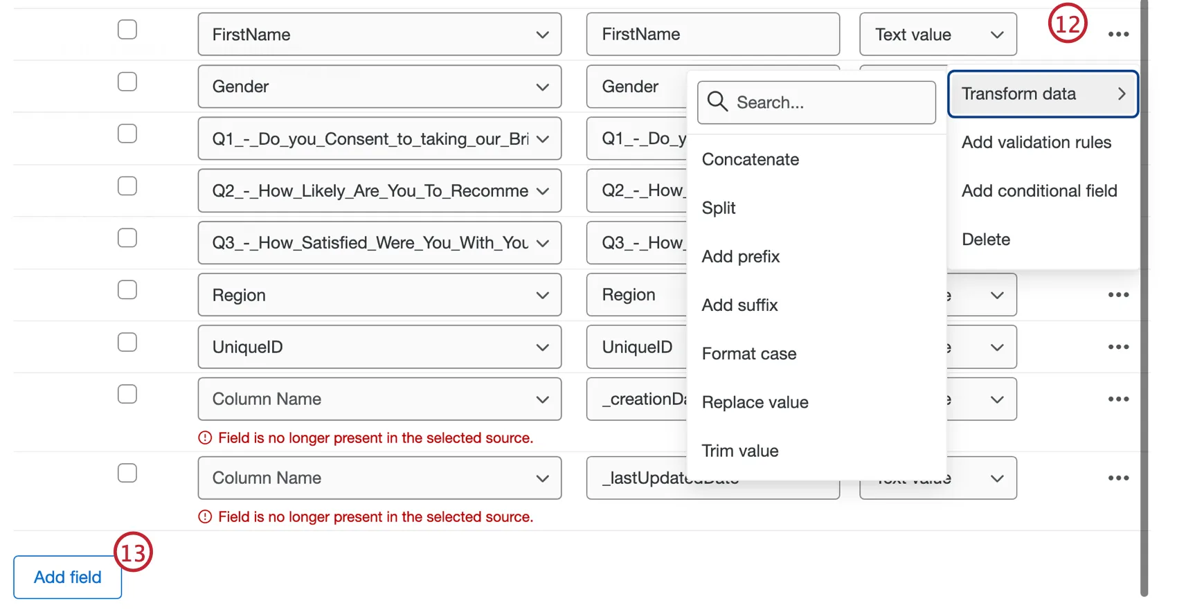Expand the FirstName source field dropdown
Viewport: 1177px width, 612px height.
[x=379, y=35]
